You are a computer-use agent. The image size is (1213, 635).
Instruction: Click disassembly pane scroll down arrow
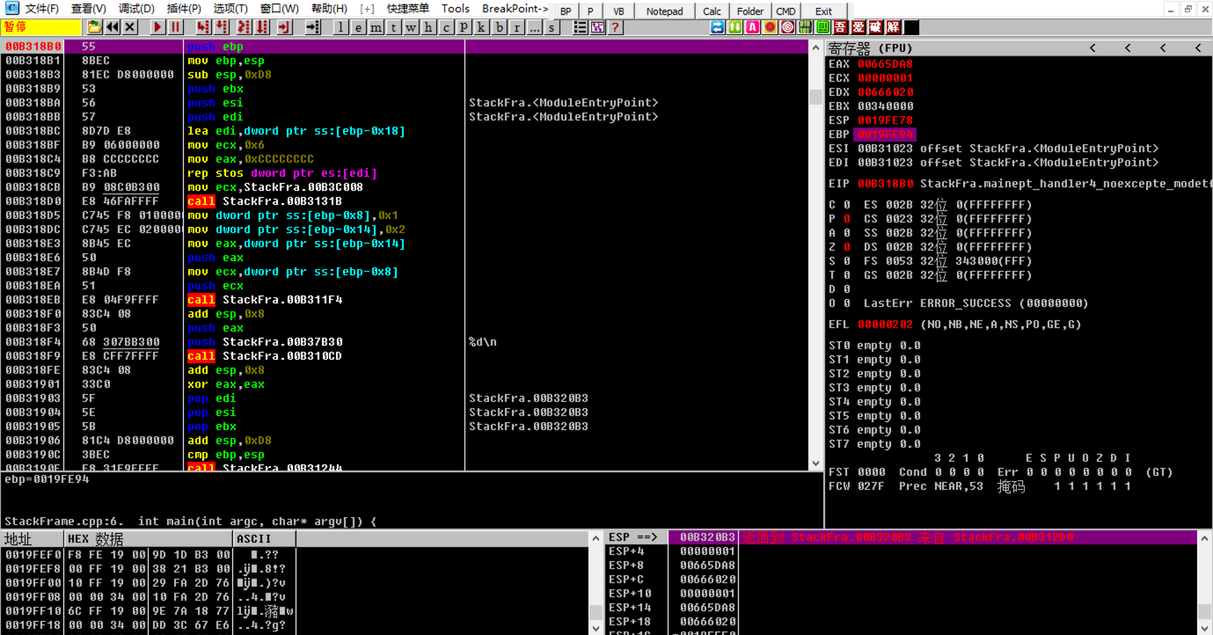pyautogui.click(x=816, y=463)
